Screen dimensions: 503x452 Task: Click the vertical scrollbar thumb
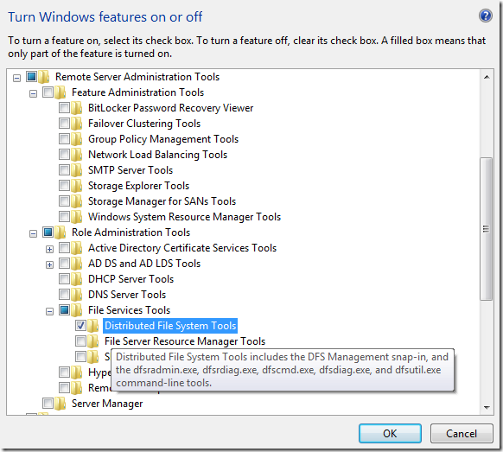click(487, 229)
